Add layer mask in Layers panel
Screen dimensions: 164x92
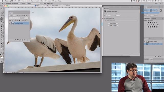click(x=18, y=40)
